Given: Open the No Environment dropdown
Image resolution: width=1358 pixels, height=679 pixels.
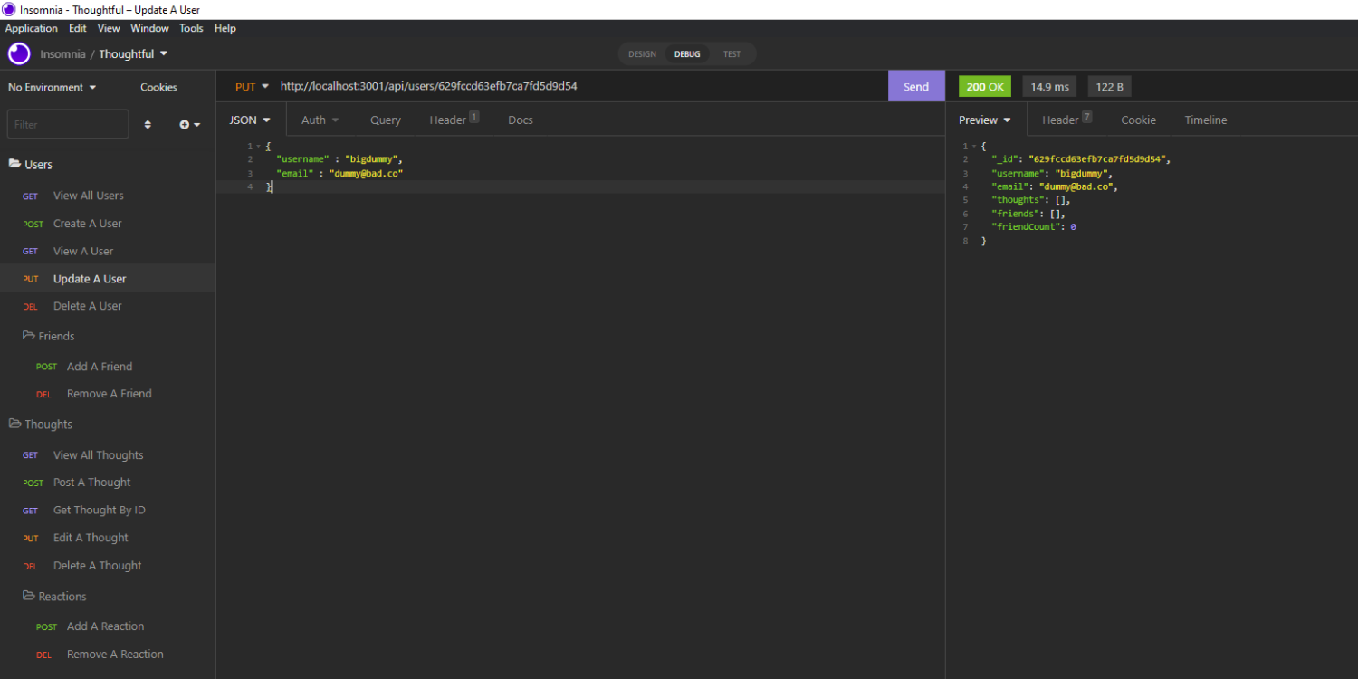Looking at the screenshot, I should 52,87.
